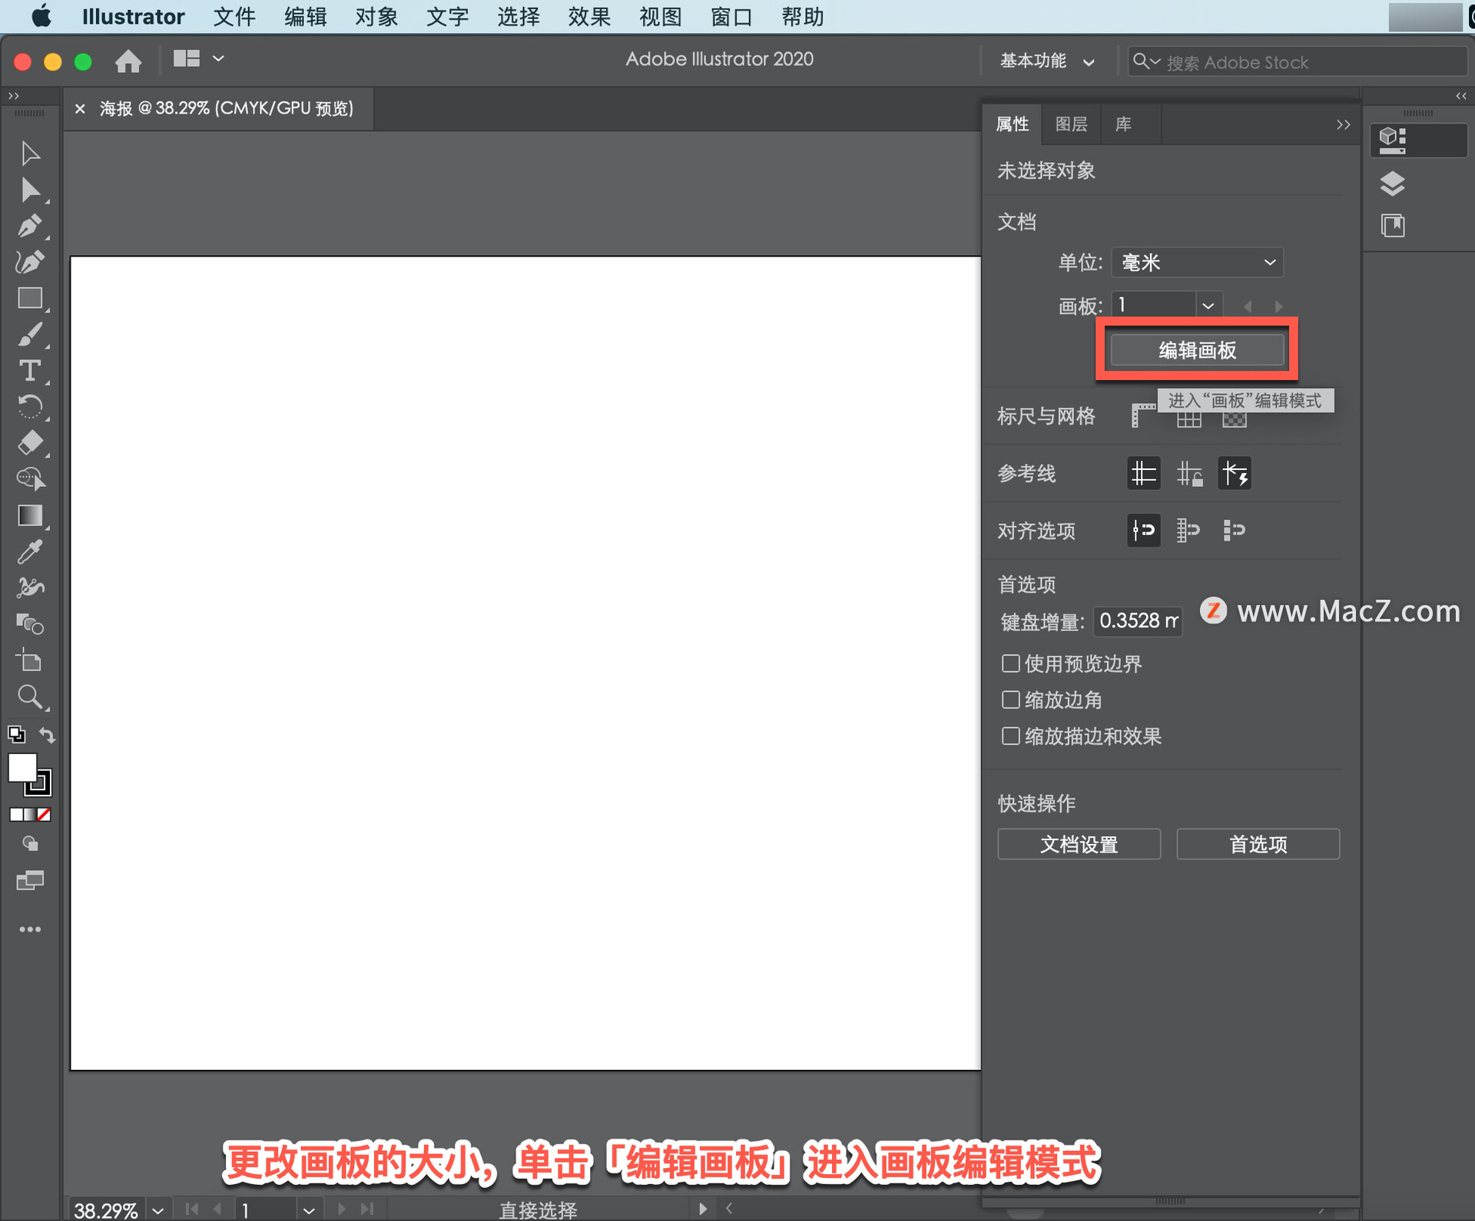Pick the Eyedropper tool

(29, 551)
